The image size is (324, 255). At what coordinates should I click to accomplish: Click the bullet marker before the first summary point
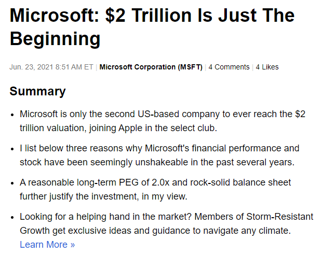tap(12, 114)
